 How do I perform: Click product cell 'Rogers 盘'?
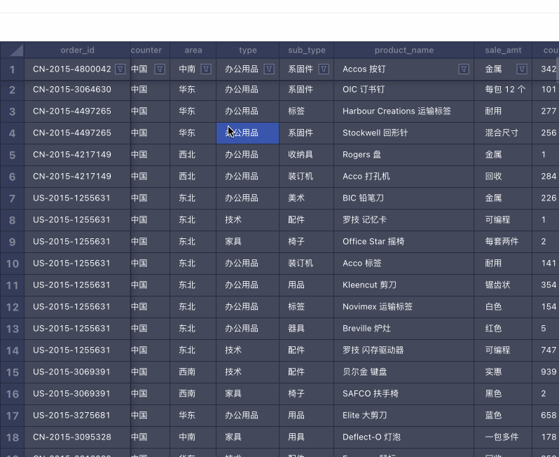(x=404, y=155)
